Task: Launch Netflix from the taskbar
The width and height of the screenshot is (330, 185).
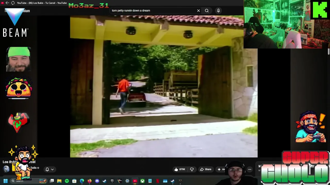Action: tap(158, 181)
